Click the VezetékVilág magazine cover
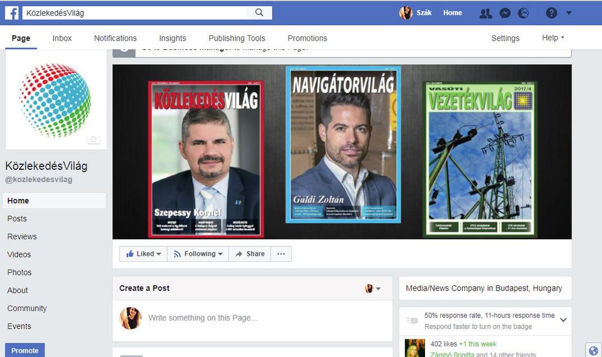 tap(480, 159)
